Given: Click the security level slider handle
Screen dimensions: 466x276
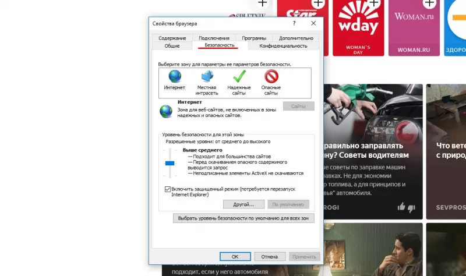Looking at the screenshot, I should (170, 163).
